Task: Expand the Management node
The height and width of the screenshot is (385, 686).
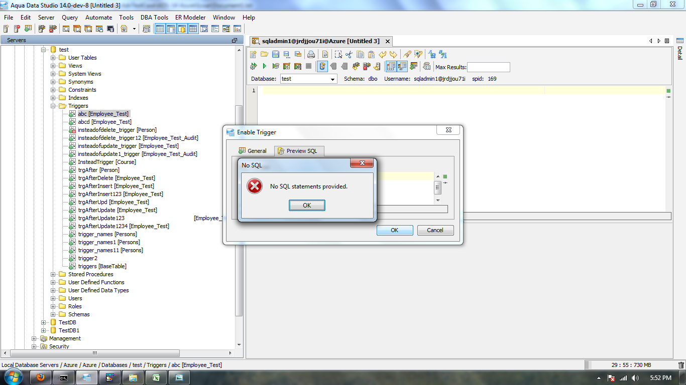Action: (x=34, y=338)
